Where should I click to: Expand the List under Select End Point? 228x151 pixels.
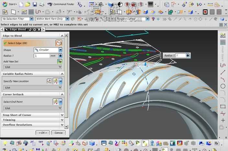[33, 108]
